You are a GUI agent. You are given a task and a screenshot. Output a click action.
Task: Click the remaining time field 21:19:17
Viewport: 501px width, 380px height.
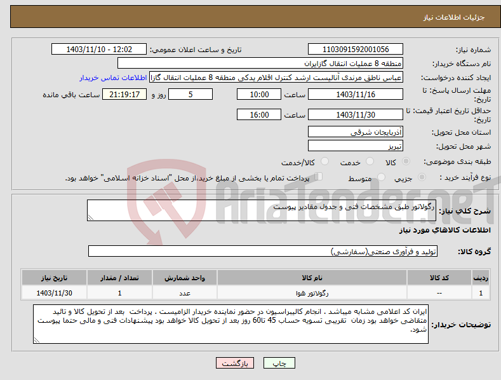click(x=124, y=94)
